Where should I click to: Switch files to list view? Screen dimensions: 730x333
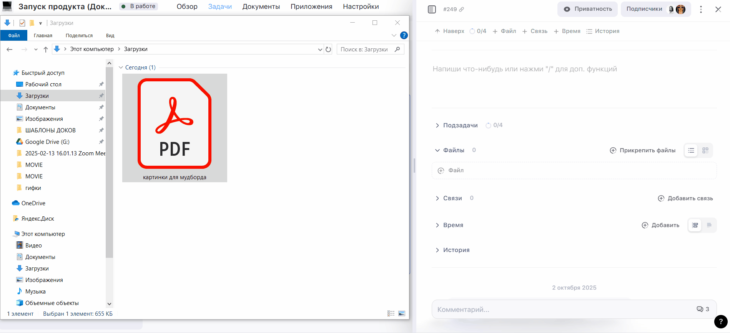[x=691, y=150]
